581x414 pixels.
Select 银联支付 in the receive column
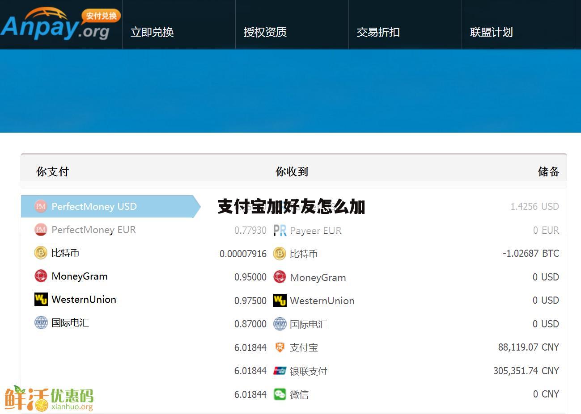[x=309, y=371]
